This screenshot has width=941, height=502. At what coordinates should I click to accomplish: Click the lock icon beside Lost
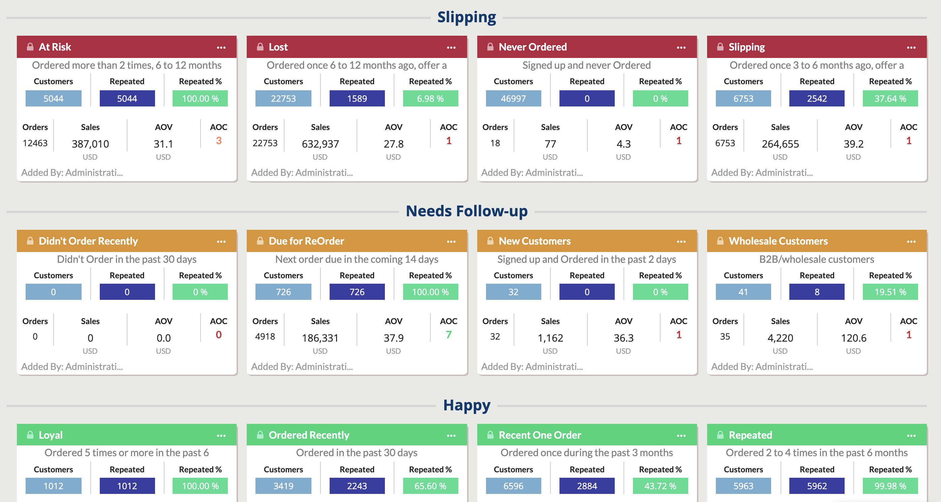click(260, 47)
